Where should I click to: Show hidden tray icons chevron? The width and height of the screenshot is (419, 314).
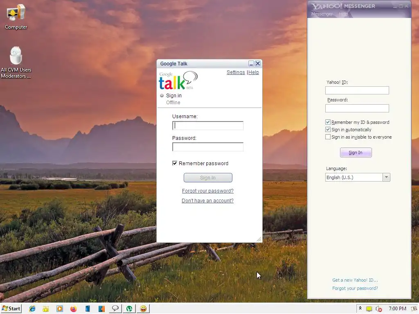click(x=360, y=308)
